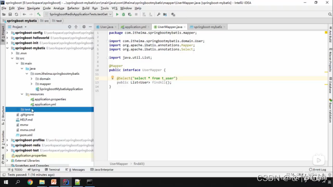Image resolution: width=333 pixels, height=187 pixels.
Task: Open settings with the wrench icon
Action: 159,14
